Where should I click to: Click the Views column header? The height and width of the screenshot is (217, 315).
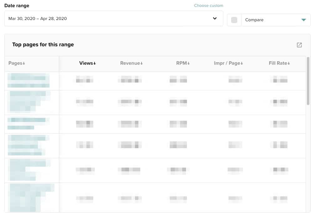tap(86, 63)
